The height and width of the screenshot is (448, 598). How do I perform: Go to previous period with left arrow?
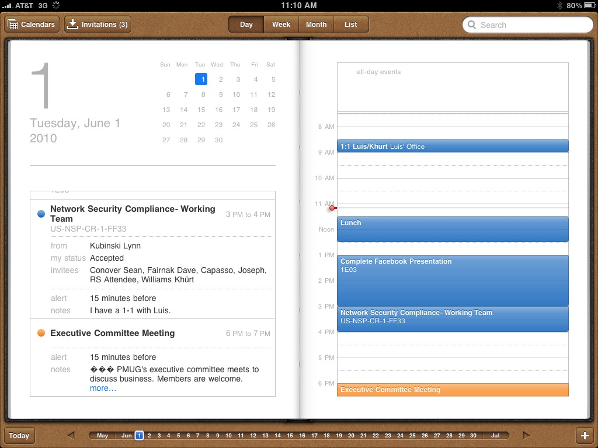[x=71, y=435]
